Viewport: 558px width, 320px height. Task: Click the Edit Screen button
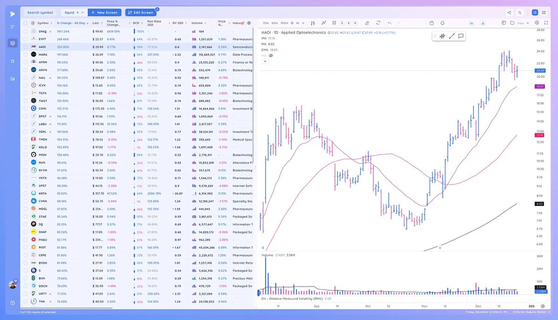tap(142, 13)
